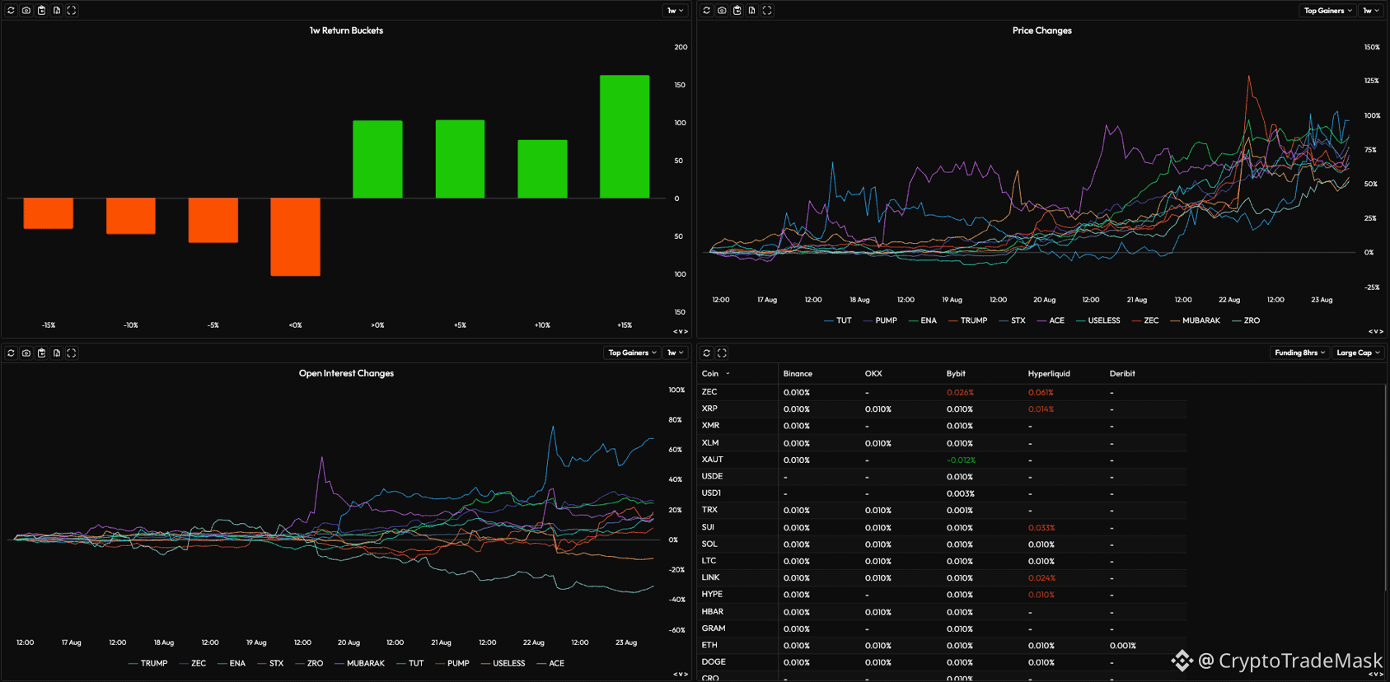Toggle STX series in Open Interest legend
This screenshot has width=1390, height=682.
270,664
